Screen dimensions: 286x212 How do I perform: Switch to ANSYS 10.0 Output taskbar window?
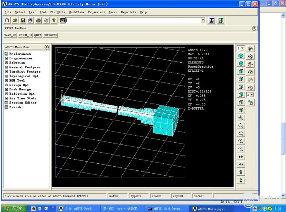[165, 209]
